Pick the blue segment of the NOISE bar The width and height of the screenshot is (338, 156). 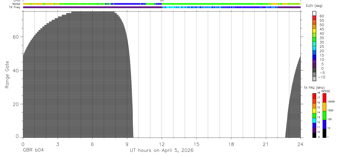point(324,124)
